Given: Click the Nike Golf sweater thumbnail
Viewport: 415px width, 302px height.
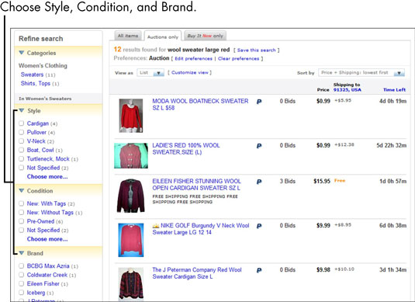Looking at the screenshot, I should click(131, 240).
